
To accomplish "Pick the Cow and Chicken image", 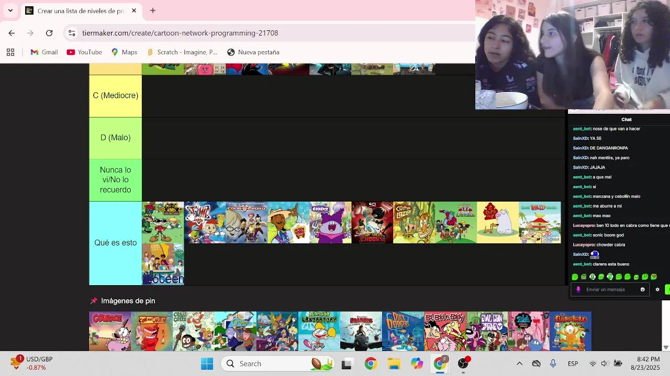I will [x=152, y=332].
